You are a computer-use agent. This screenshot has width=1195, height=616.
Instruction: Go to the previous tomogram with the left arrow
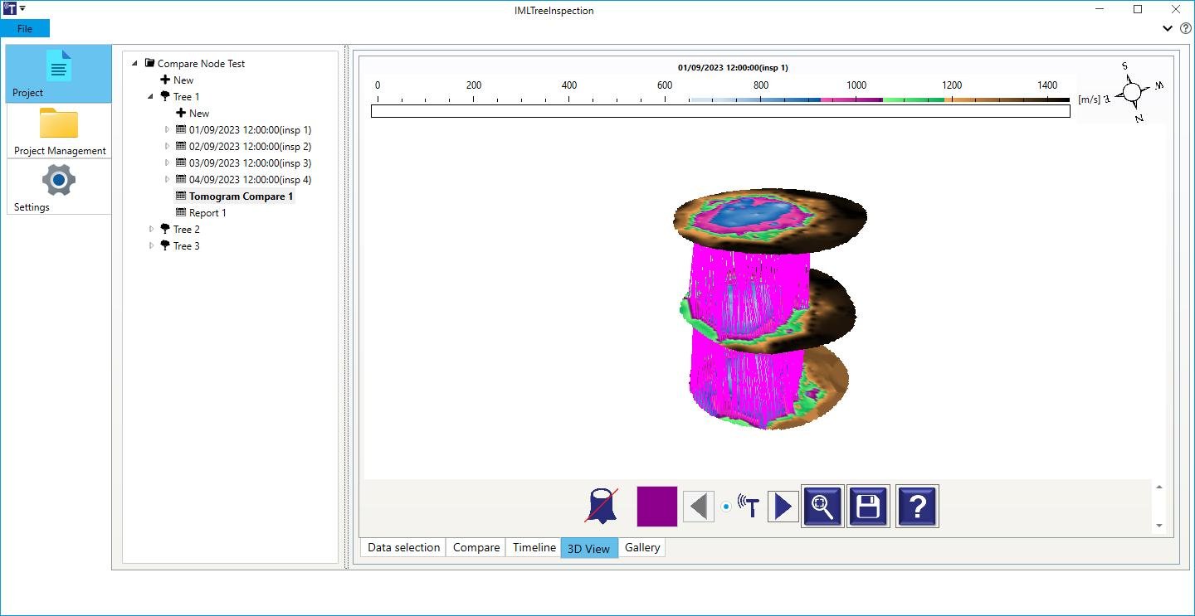[699, 506]
